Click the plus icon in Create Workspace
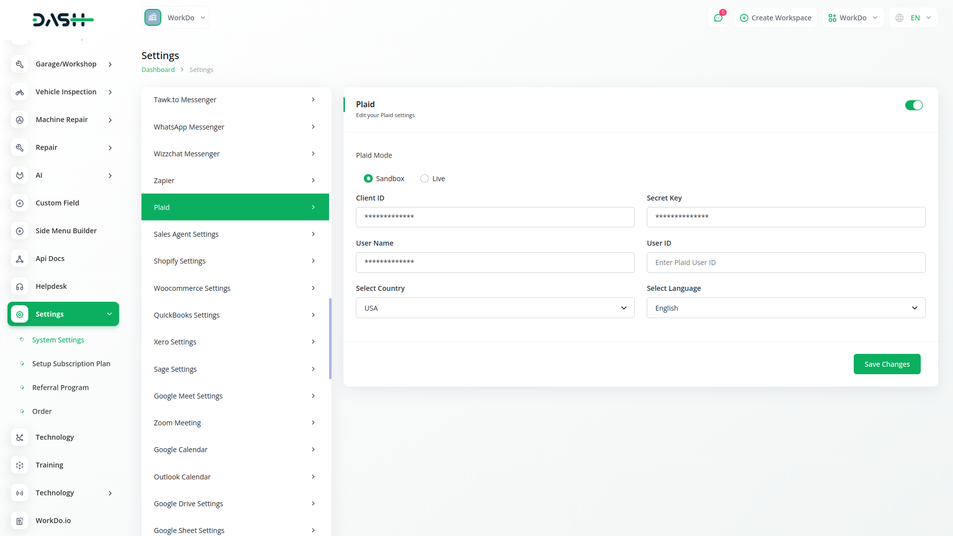This screenshot has height=536, width=953. tap(744, 18)
